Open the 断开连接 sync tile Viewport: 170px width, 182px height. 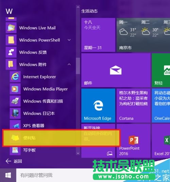tap(98, 141)
